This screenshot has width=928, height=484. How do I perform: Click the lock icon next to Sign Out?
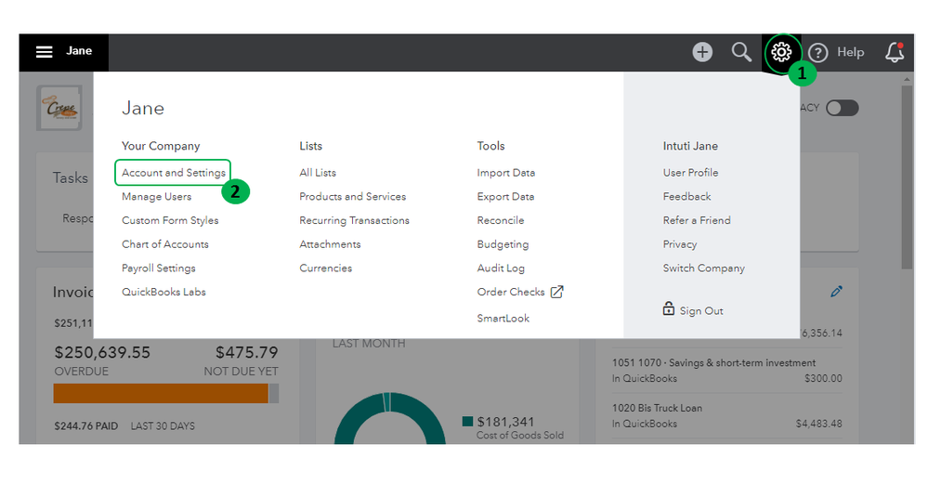click(x=668, y=308)
